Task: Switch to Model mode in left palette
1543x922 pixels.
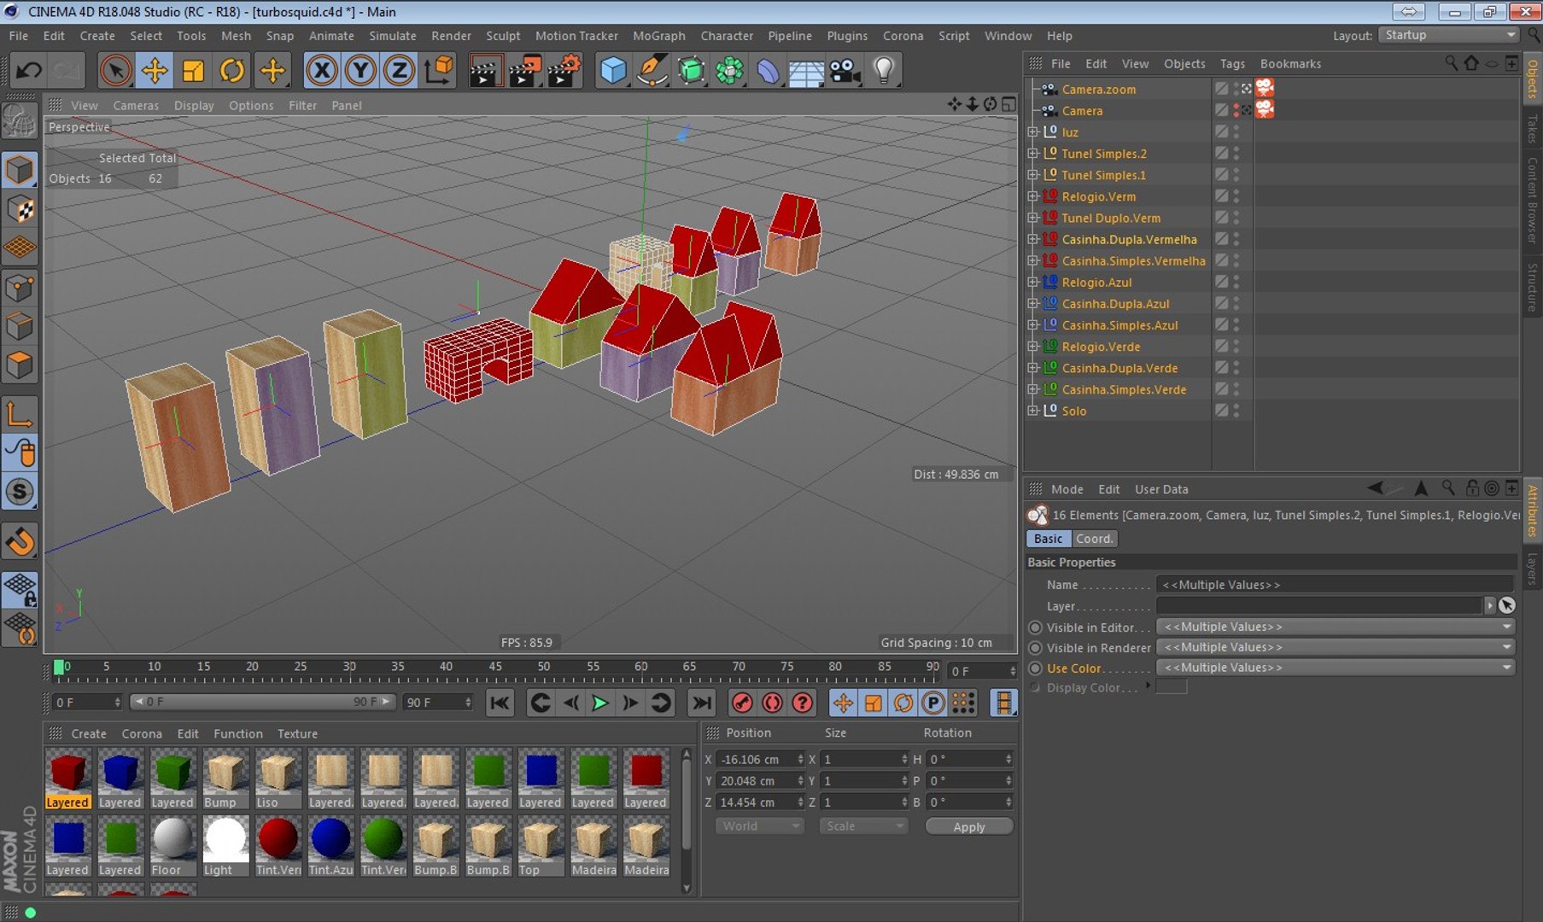Action: (20, 169)
